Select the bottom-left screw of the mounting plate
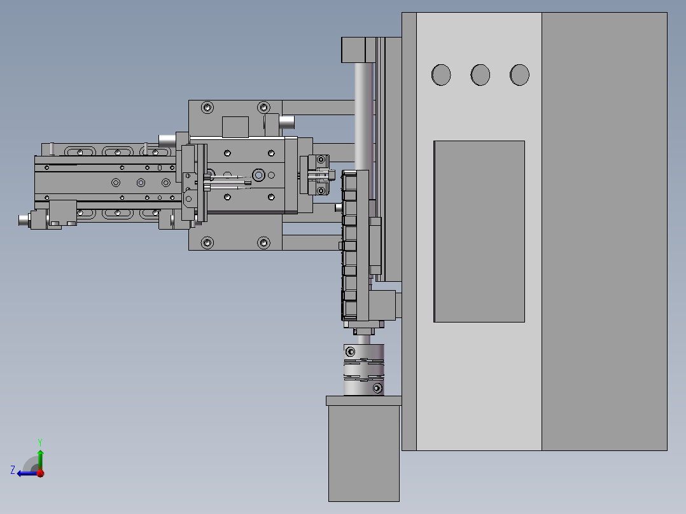 pyautogui.click(x=207, y=242)
